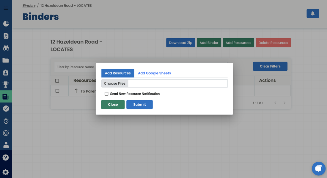Open the folder icon in the sidebar

click(6, 60)
